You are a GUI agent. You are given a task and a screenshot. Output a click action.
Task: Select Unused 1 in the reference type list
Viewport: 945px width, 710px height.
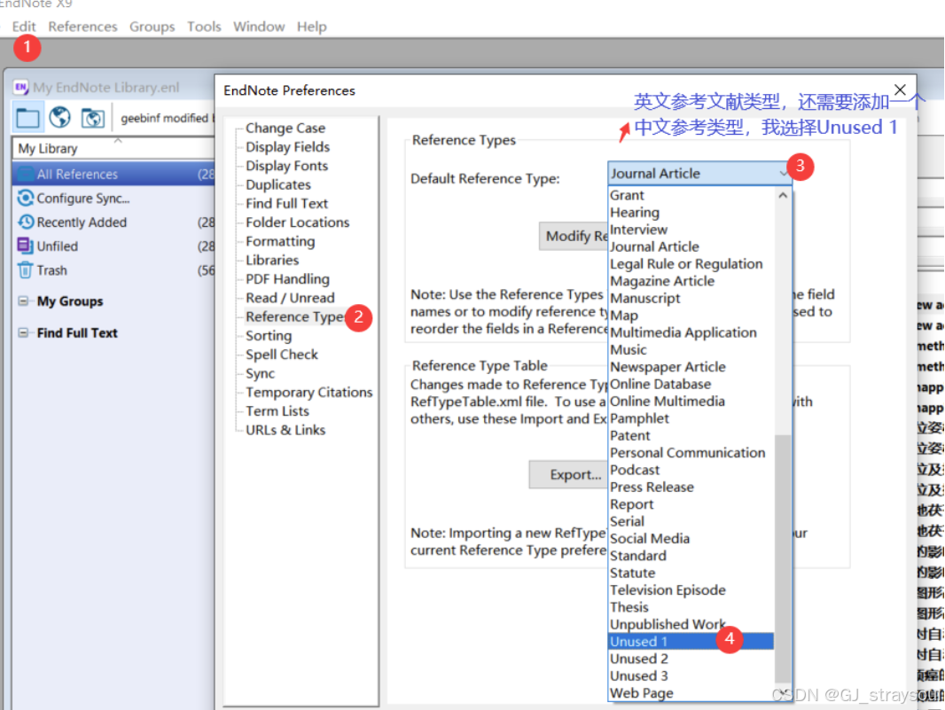(691, 641)
